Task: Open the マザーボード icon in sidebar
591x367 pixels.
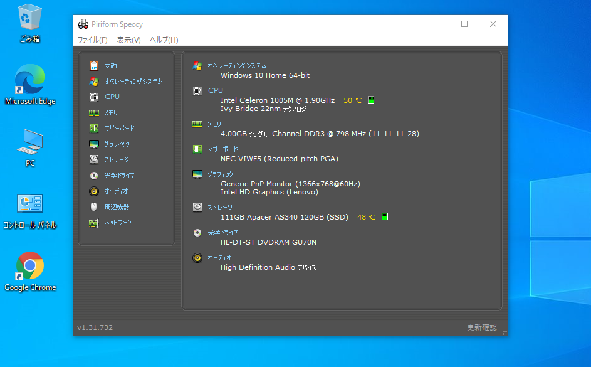Action: point(94,128)
